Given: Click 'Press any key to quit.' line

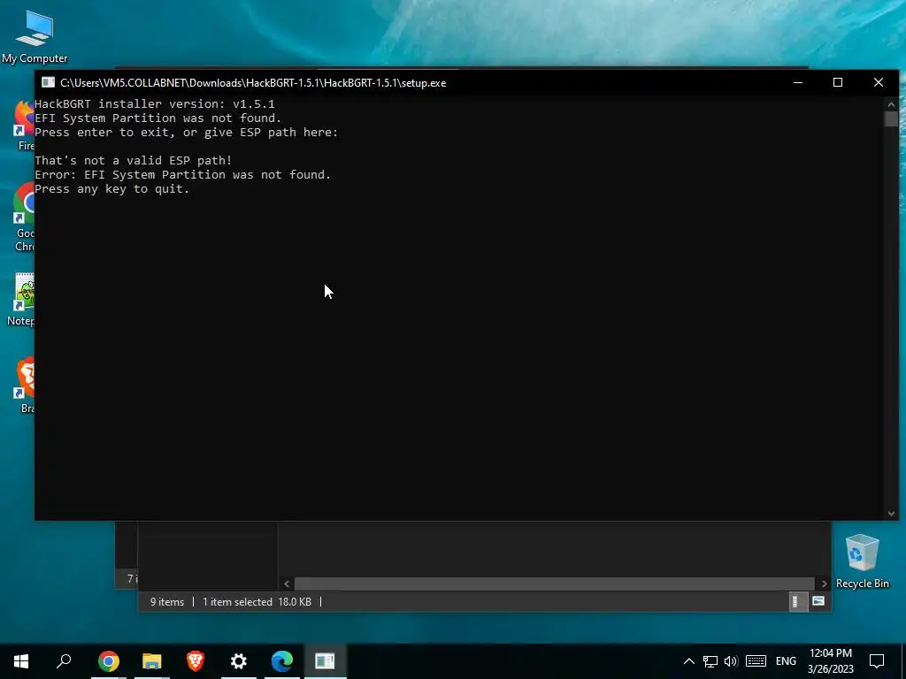Looking at the screenshot, I should (112, 189).
